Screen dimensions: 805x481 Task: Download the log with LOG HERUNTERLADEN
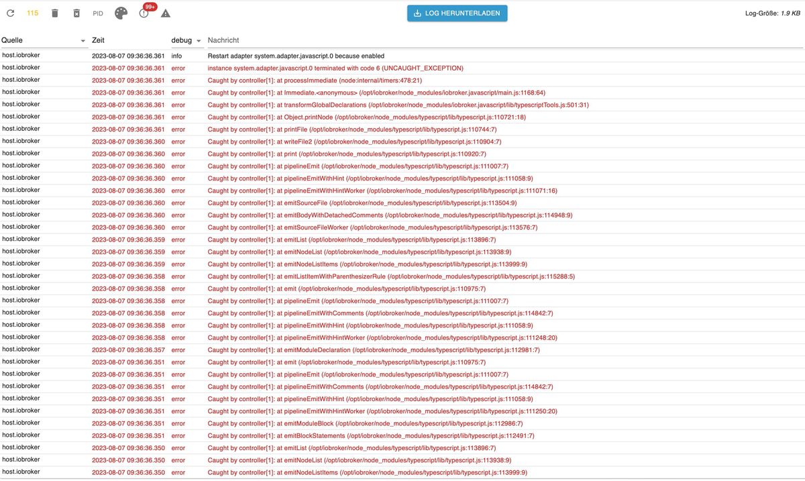[x=458, y=13]
